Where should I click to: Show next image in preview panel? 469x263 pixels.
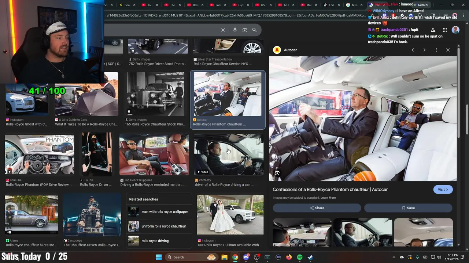click(x=424, y=50)
